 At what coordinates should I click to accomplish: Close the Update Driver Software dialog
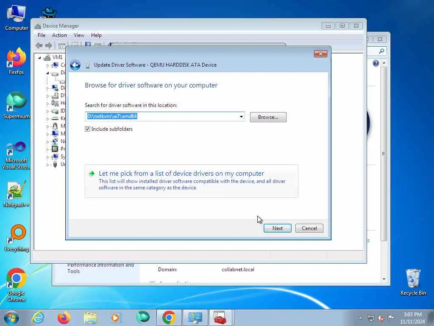tap(320, 53)
